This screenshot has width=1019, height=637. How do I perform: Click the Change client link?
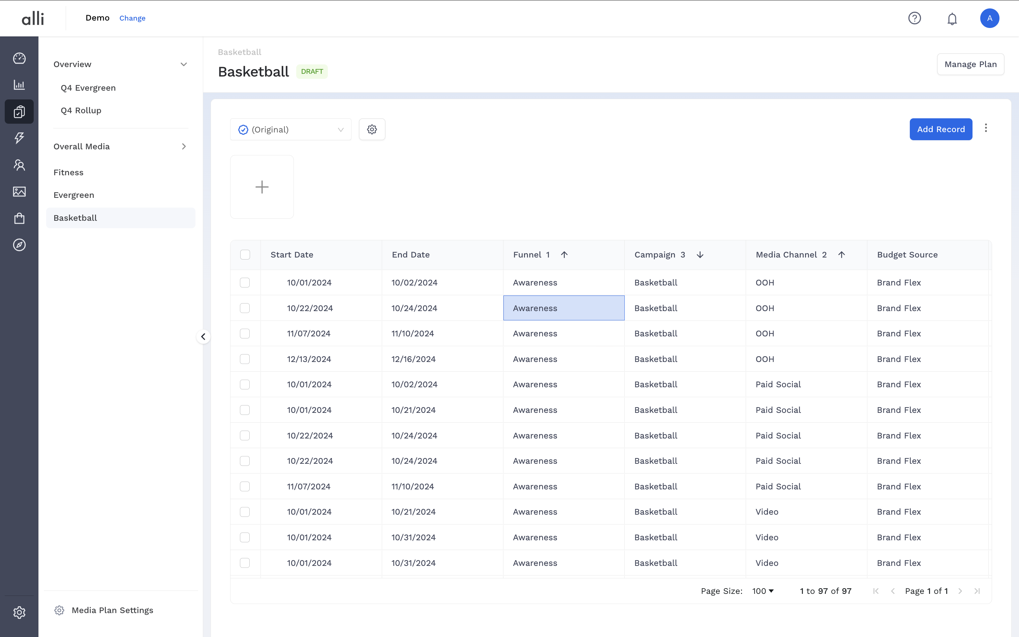click(x=132, y=18)
